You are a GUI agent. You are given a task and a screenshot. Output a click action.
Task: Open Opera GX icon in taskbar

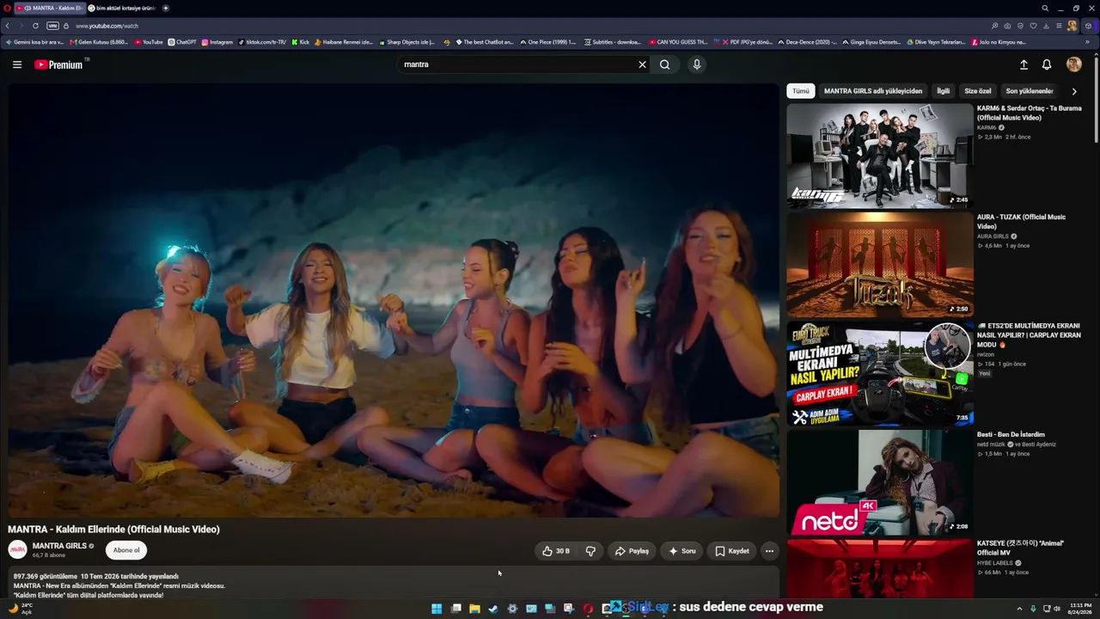pos(588,609)
